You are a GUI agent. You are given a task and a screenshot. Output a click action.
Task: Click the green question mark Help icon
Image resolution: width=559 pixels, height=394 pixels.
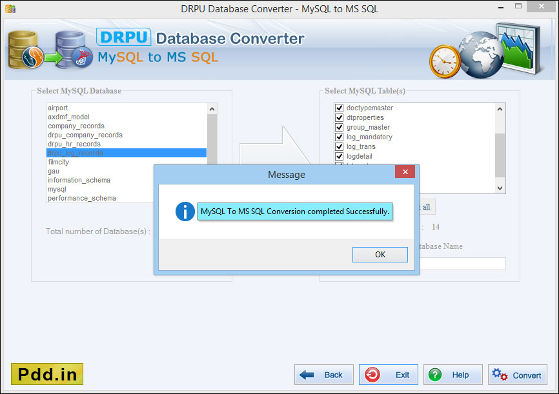coord(435,375)
